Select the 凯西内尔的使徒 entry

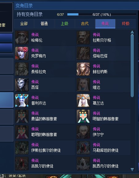[x=103, y=164]
